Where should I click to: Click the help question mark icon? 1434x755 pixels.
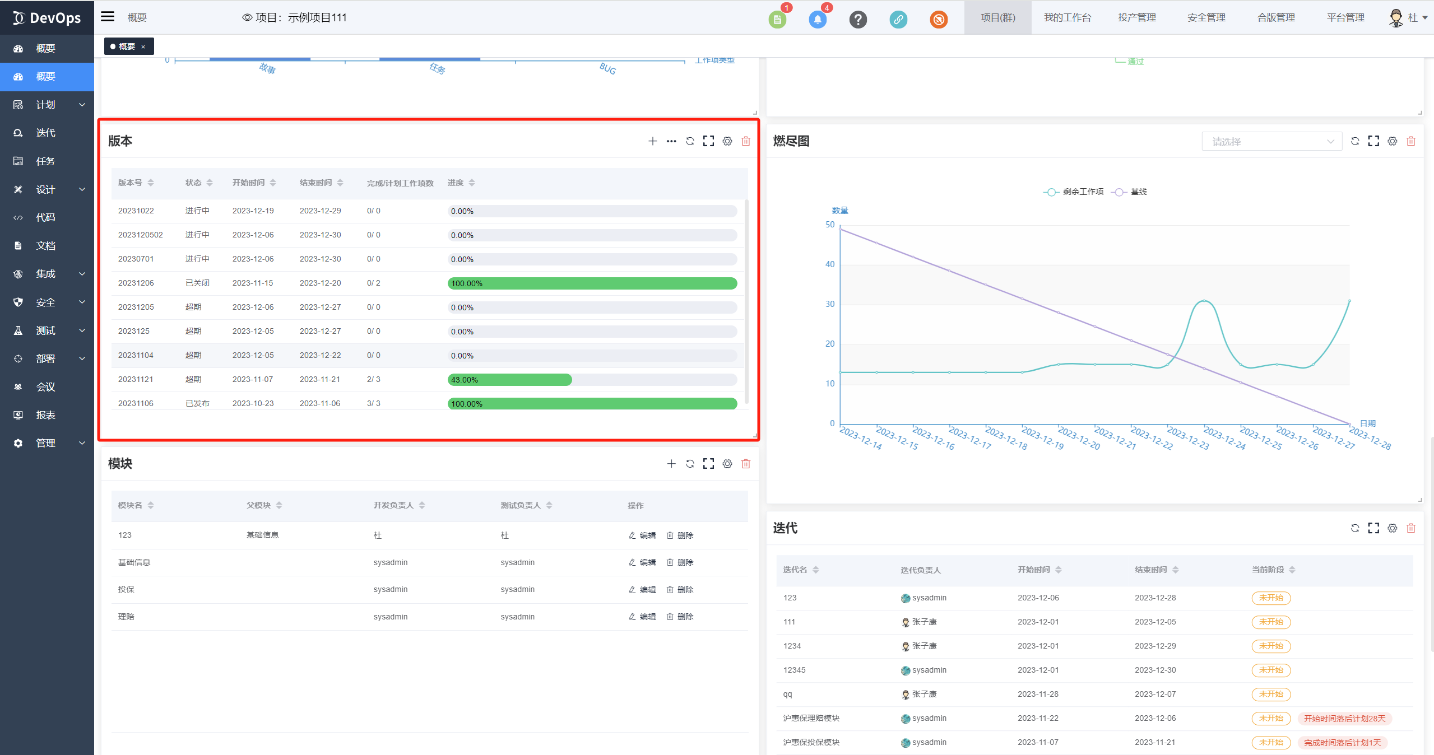858,20
